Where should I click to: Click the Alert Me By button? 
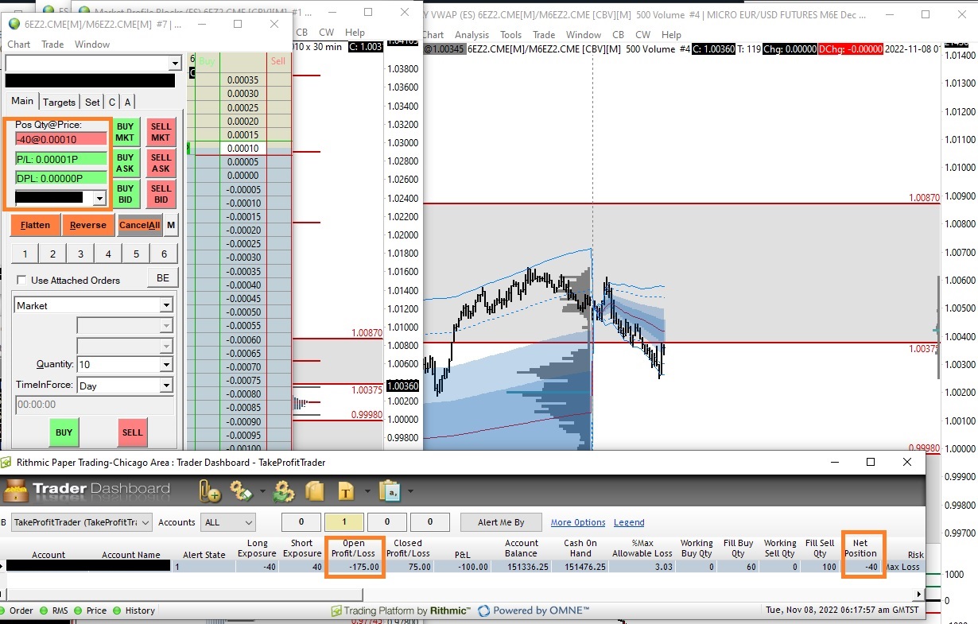click(x=501, y=522)
